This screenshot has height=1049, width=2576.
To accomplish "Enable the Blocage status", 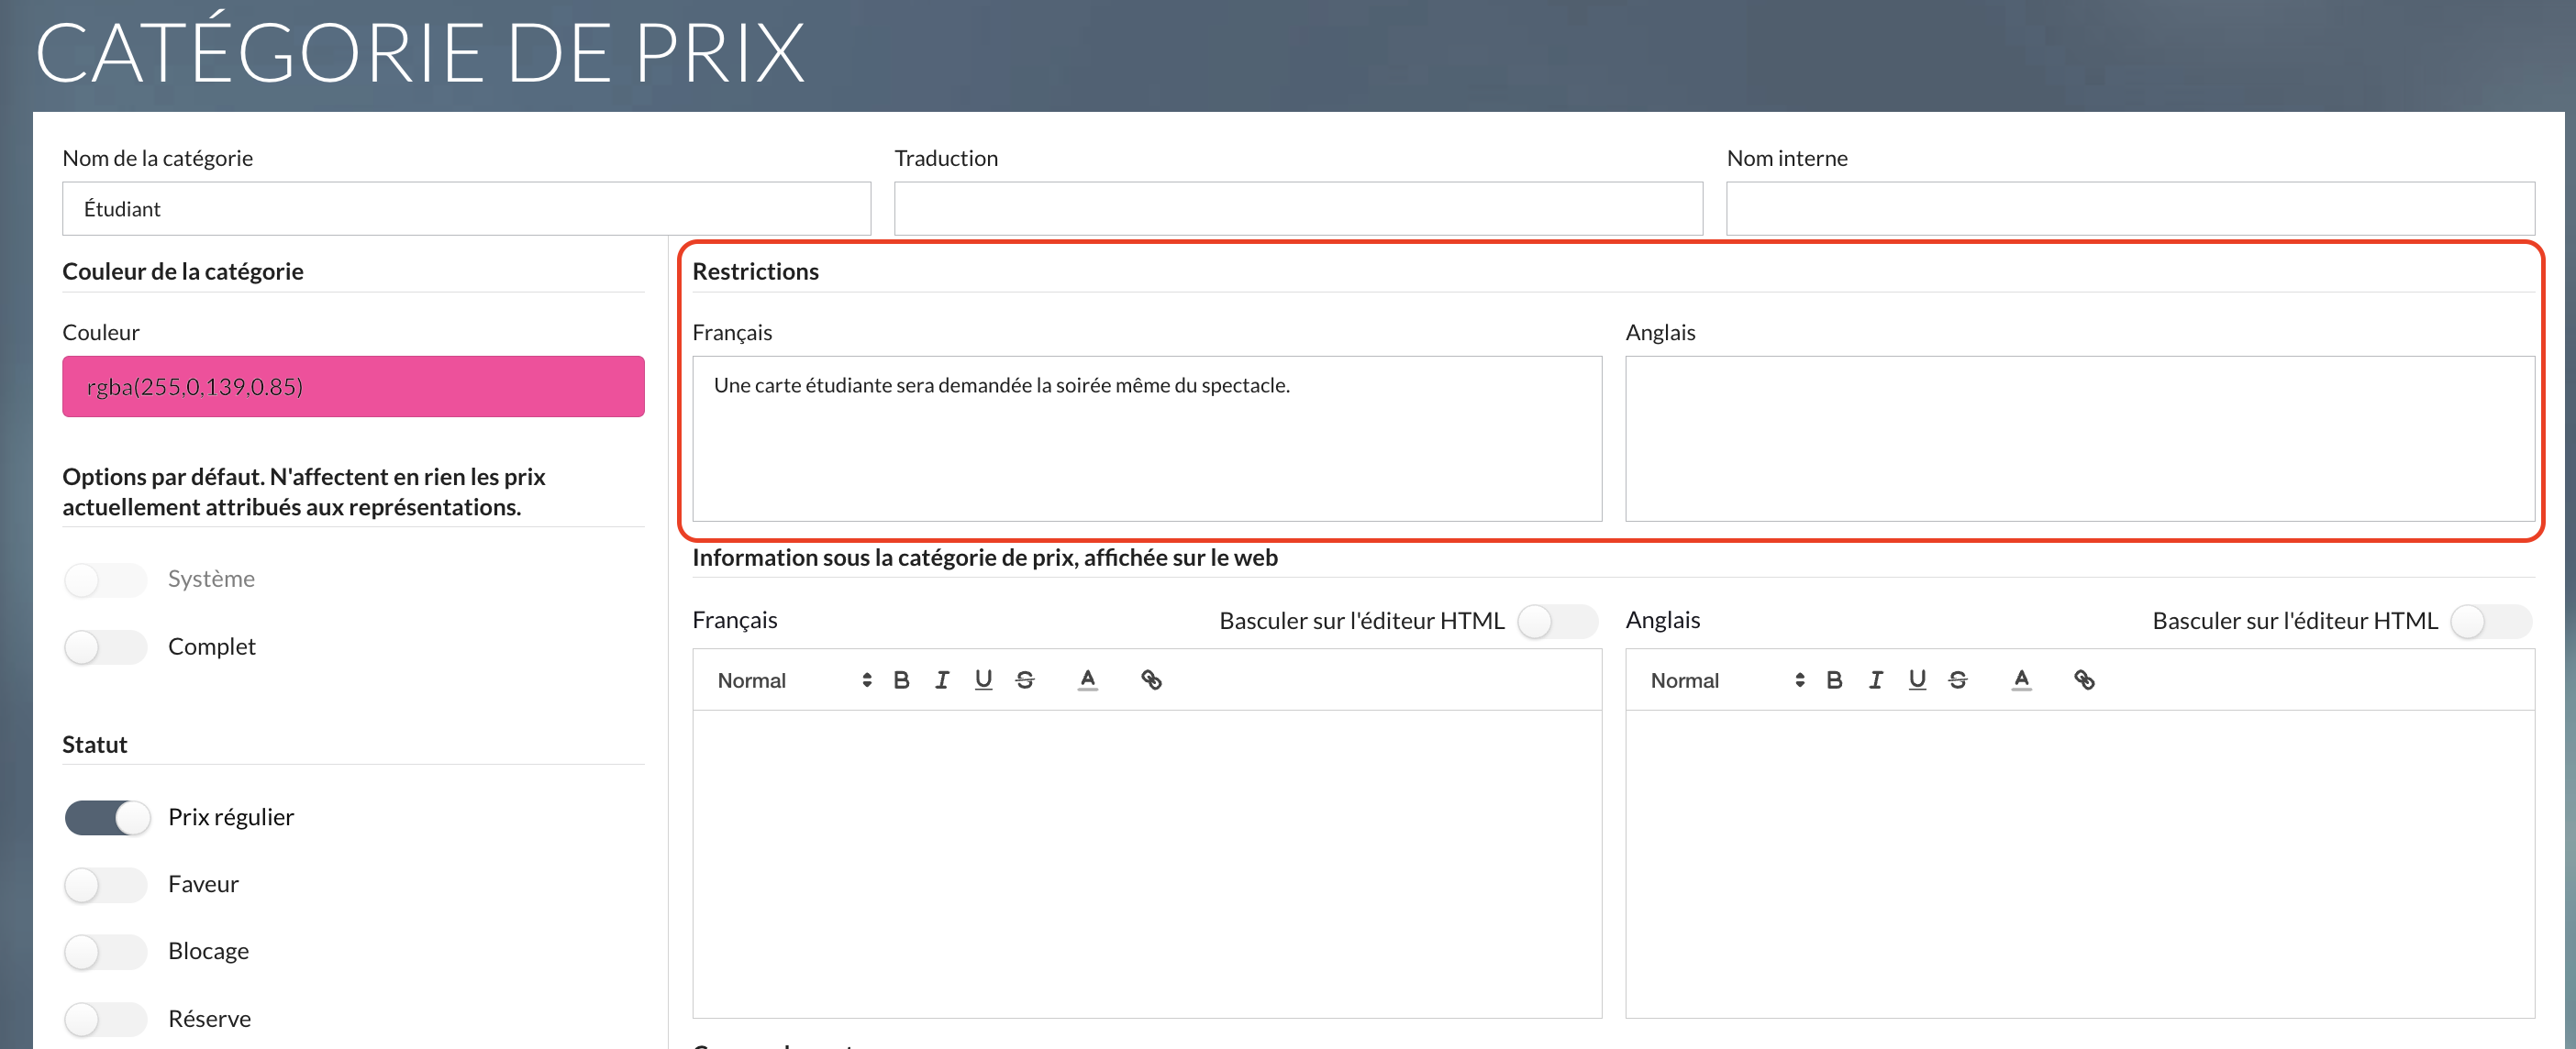I will 106,951.
